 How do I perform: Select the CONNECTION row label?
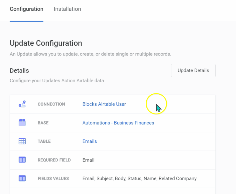pyautogui.click(x=51, y=104)
